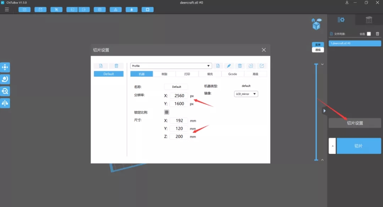Viewport: 383px width, 207px height.
Task: Click the F face of the view cube
Action: pyautogui.click(x=318, y=27)
